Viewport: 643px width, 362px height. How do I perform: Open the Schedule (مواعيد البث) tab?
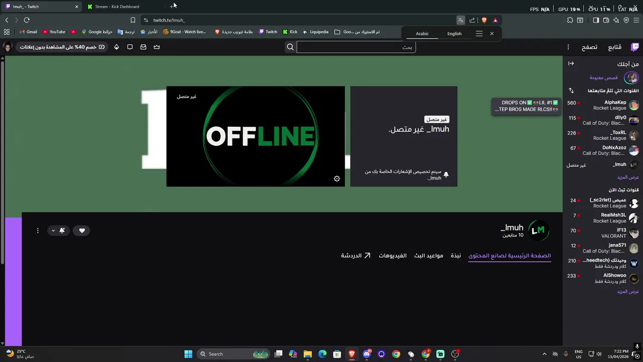point(428,256)
